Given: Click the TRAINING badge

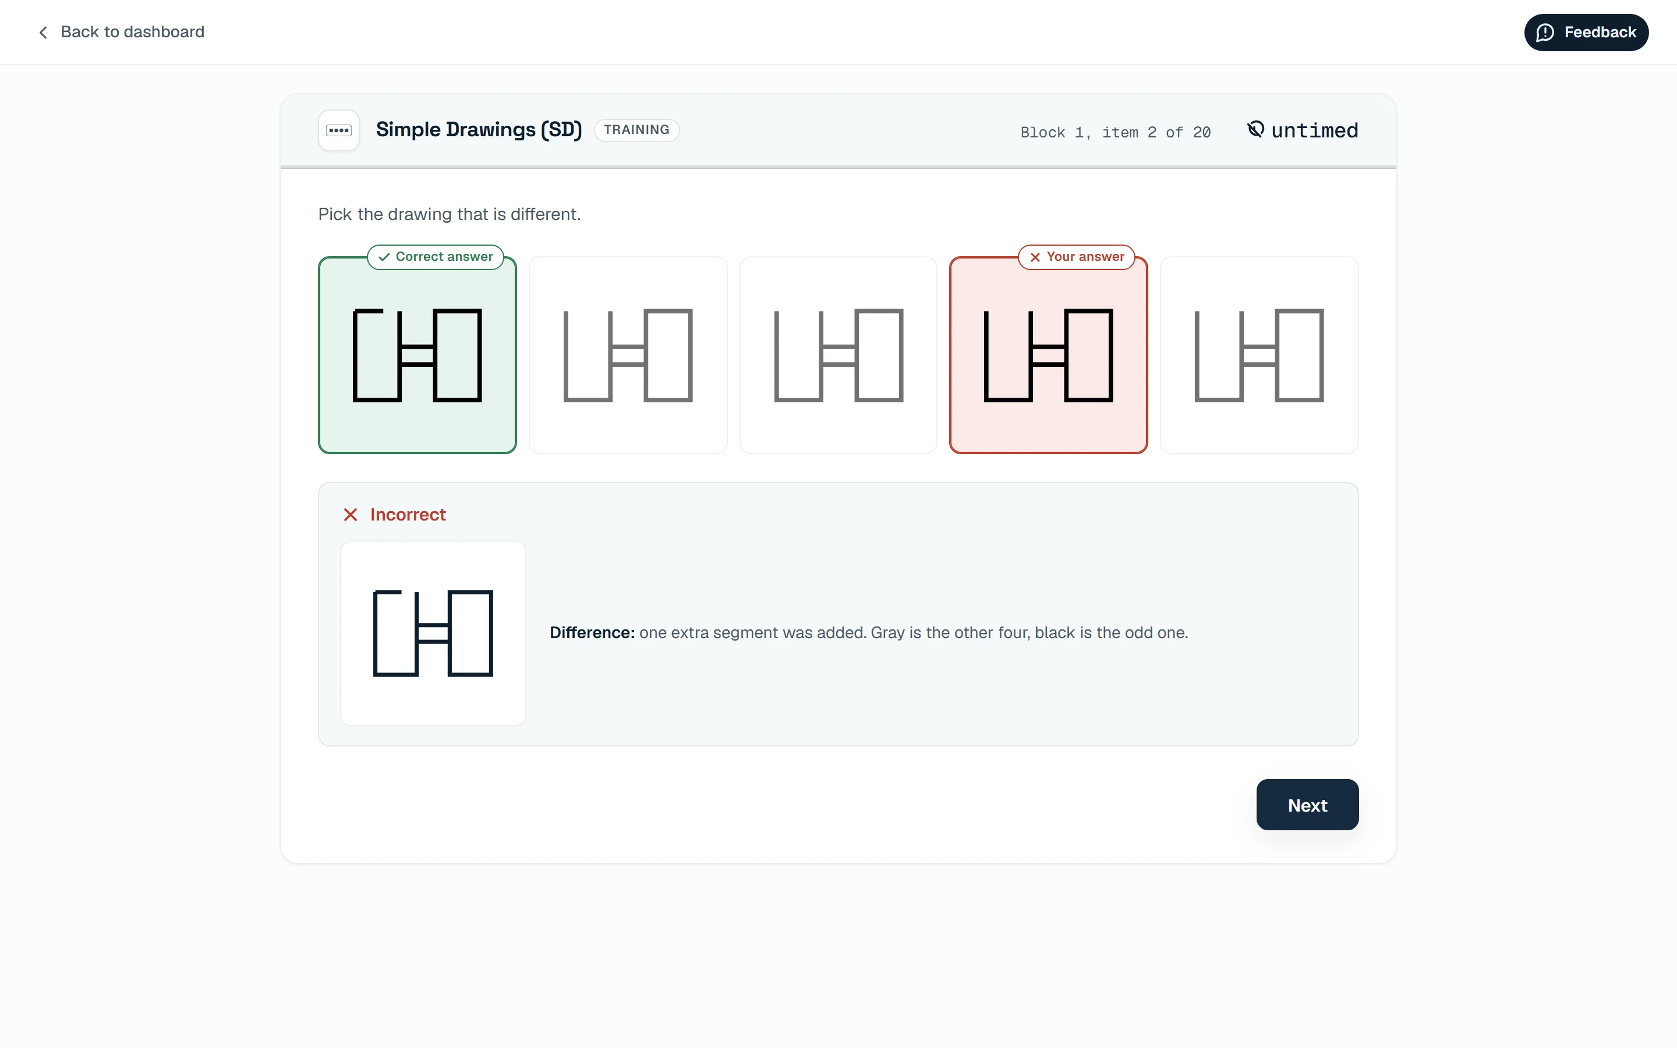Looking at the screenshot, I should click(x=636, y=130).
